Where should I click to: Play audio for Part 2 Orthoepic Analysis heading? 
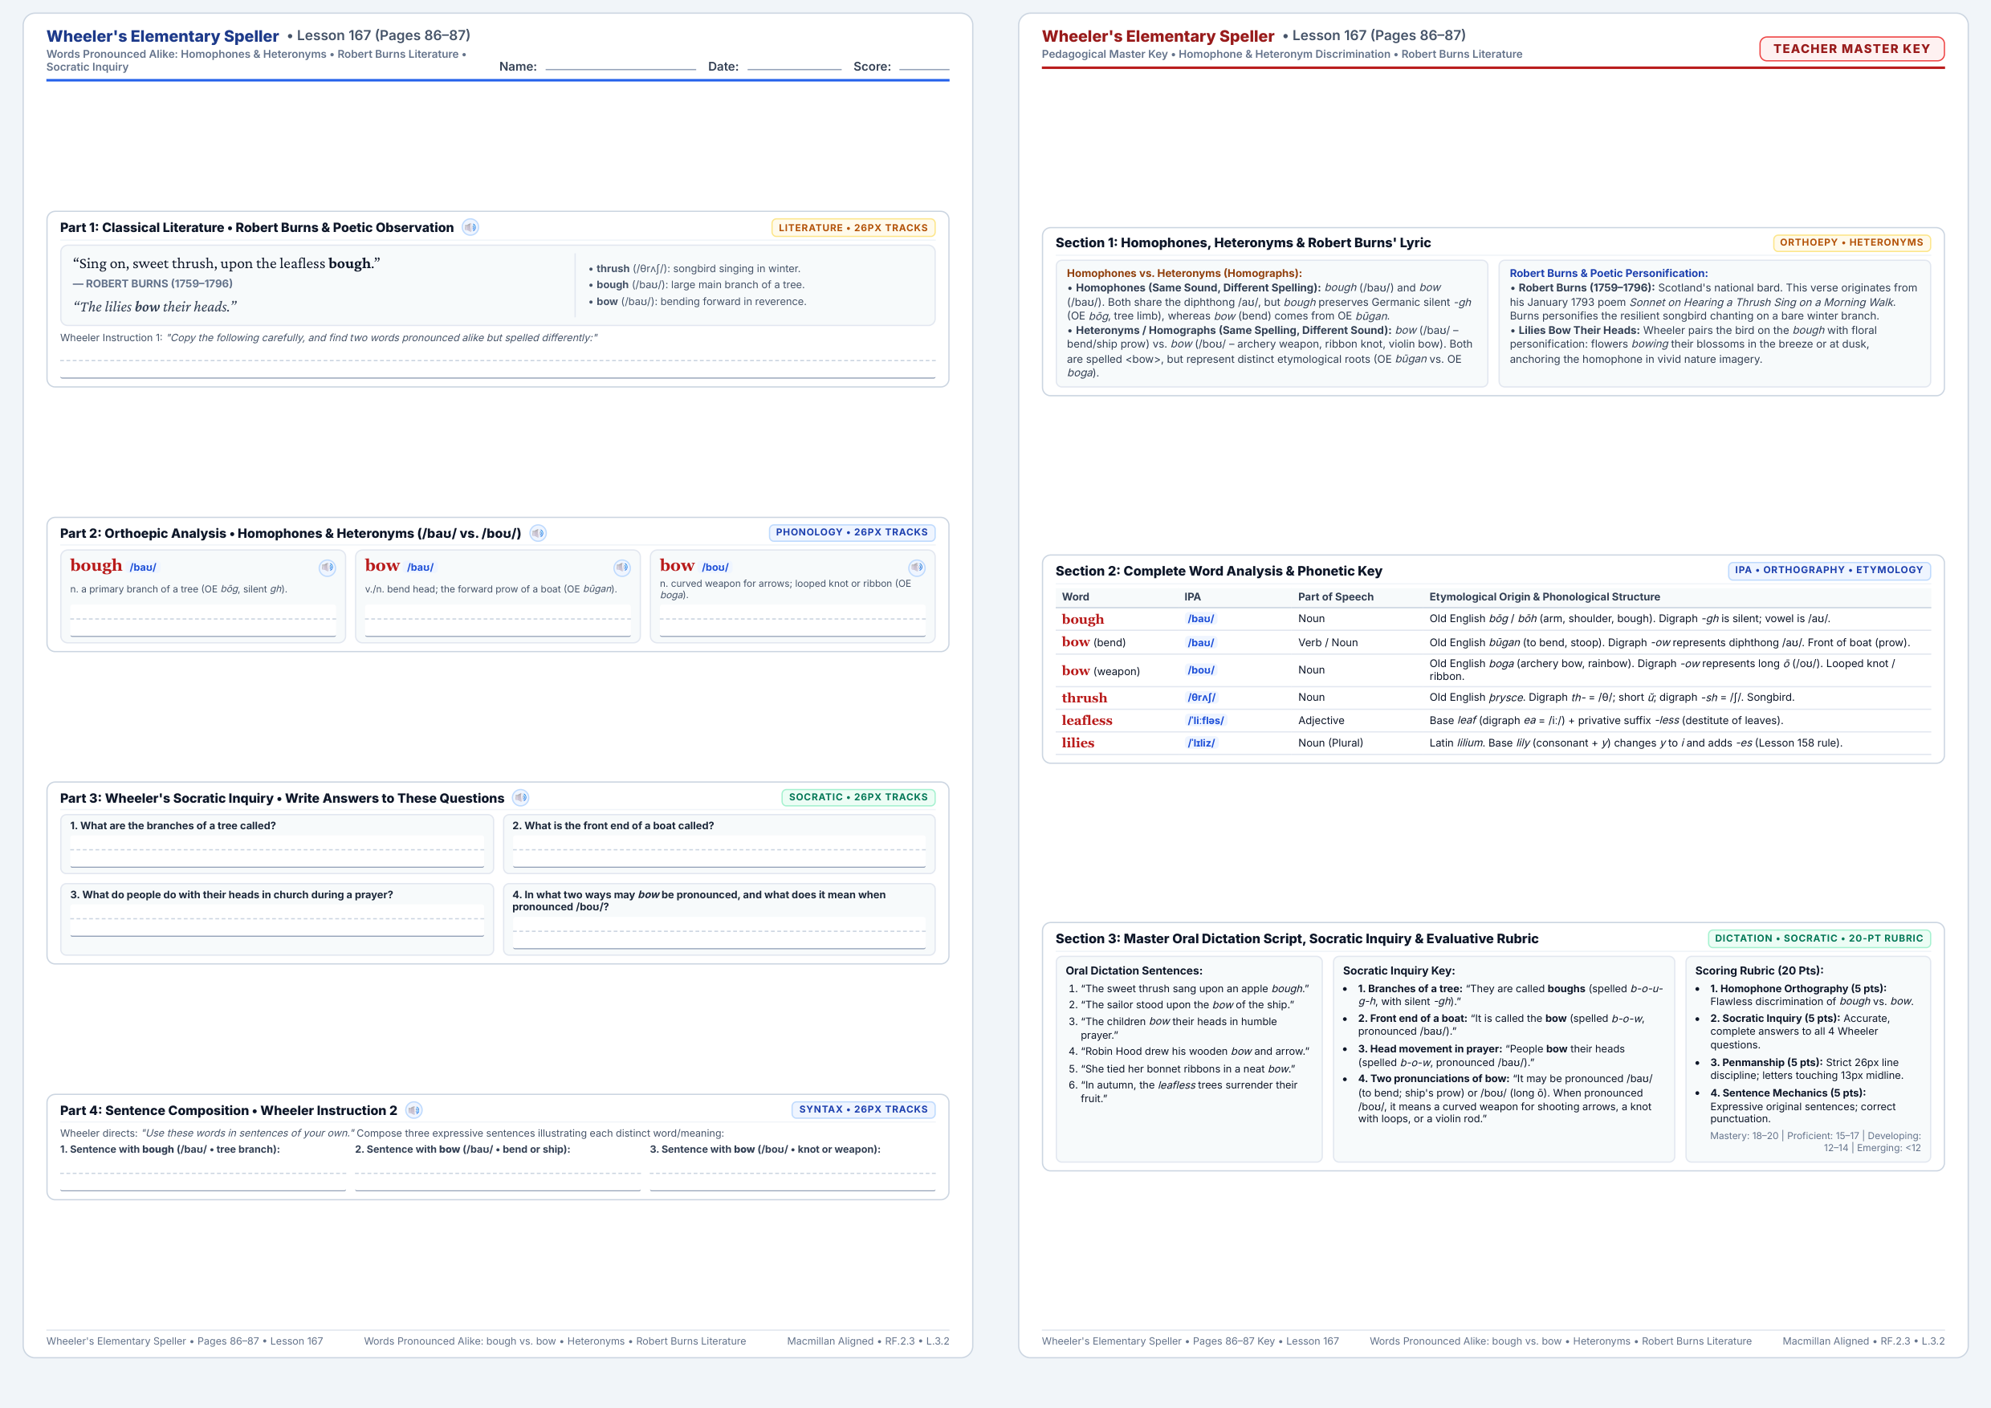pos(538,533)
